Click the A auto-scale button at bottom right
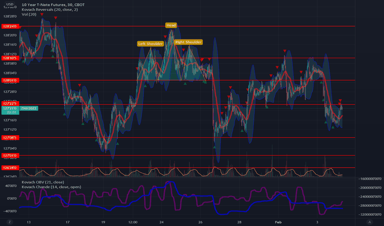 (370, 222)
